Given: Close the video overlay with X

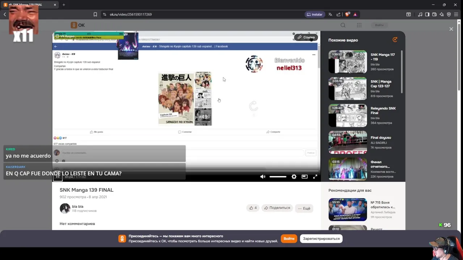Looking at the screenshot, I should coord(451,29).
